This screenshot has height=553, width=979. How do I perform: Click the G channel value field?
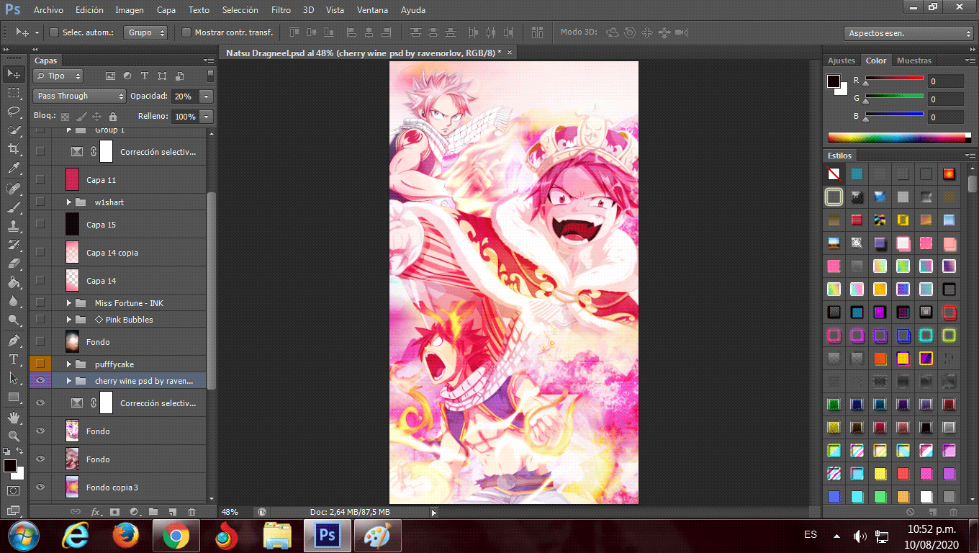[945, 99]
